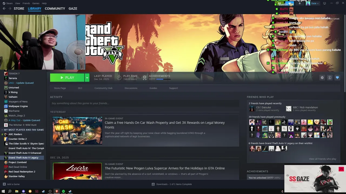Select Grand Theft Auto V Enhanced
The width and height of the screenshot is (346, 194).
pos(25,153)
